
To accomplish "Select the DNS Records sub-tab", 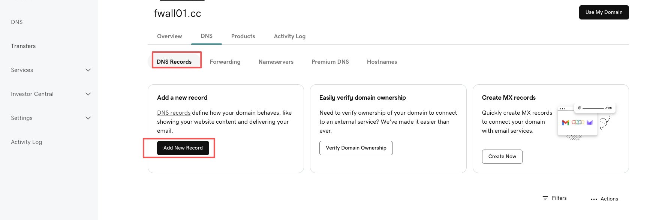I will coord(174,62).
